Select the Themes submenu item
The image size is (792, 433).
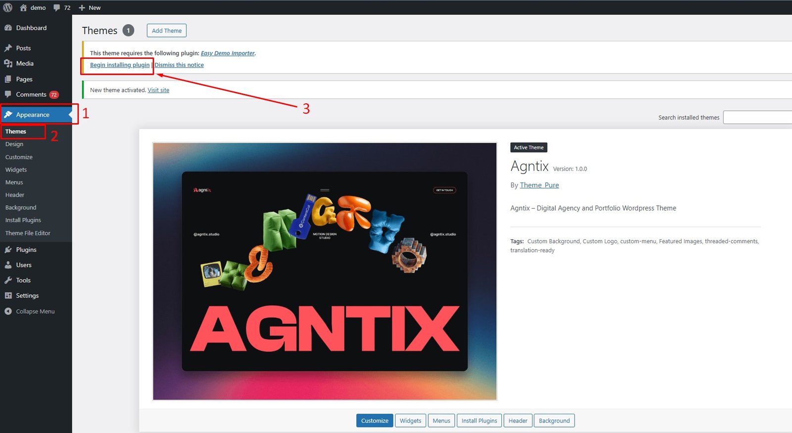tap(16, 131)
